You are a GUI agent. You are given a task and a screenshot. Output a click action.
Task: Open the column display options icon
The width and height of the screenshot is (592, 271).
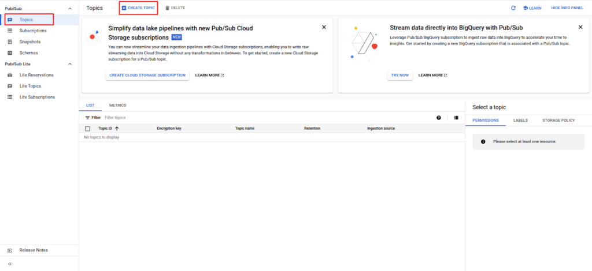(456, 118)
